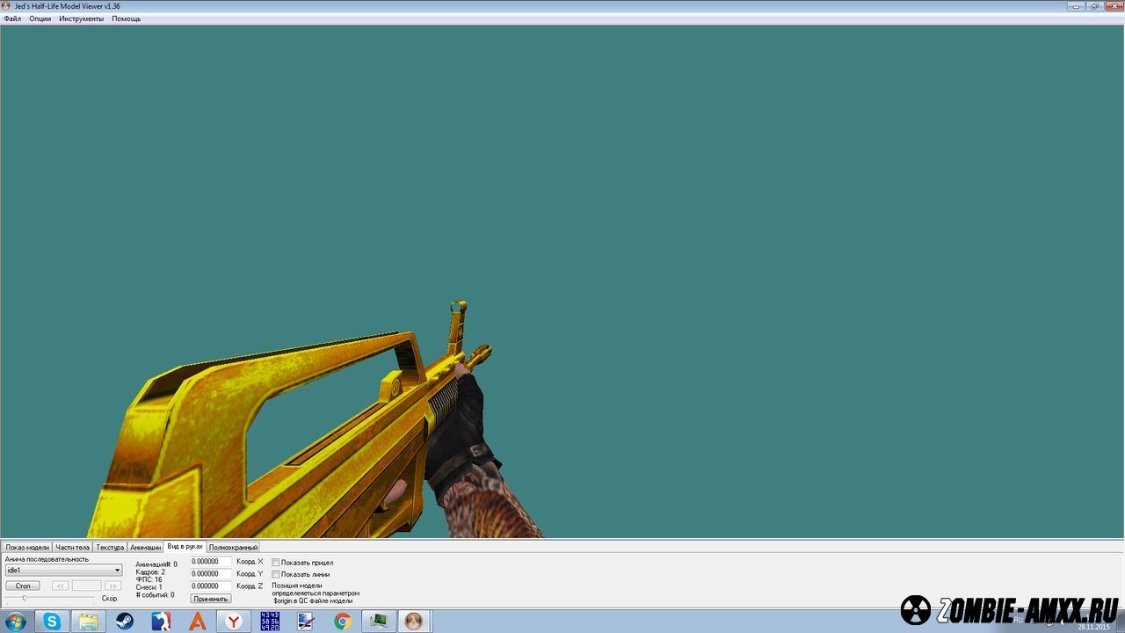Switch to the Показ модели tab
This screenshot has height=633, width=1125.
pos(27,547)
